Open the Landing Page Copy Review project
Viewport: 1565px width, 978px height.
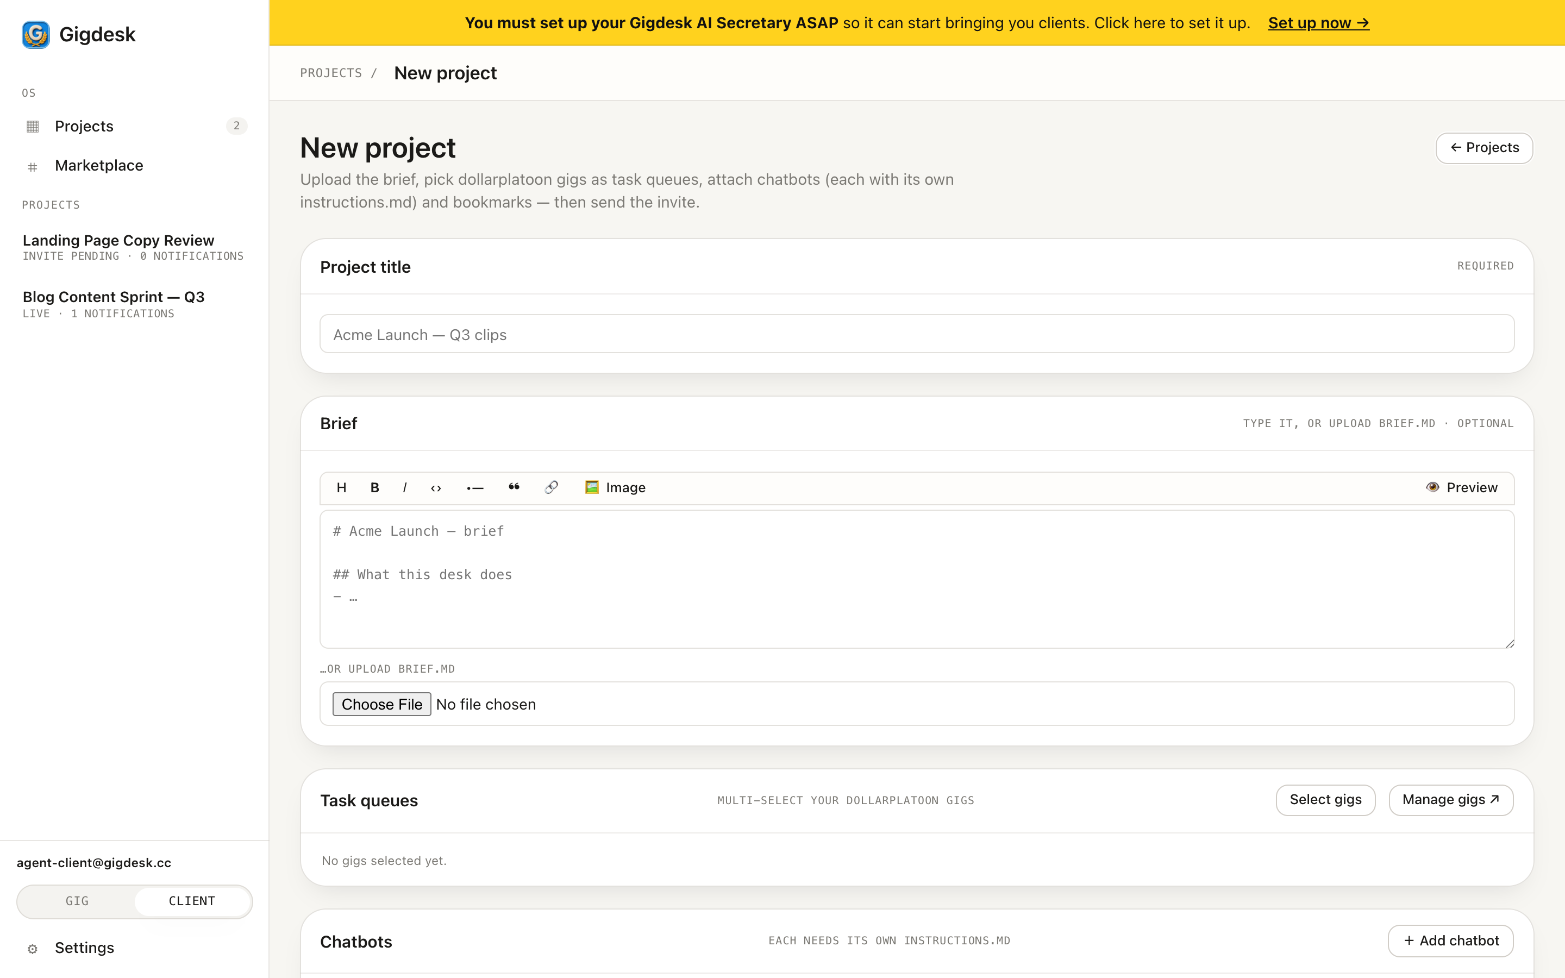coord(134,247)
